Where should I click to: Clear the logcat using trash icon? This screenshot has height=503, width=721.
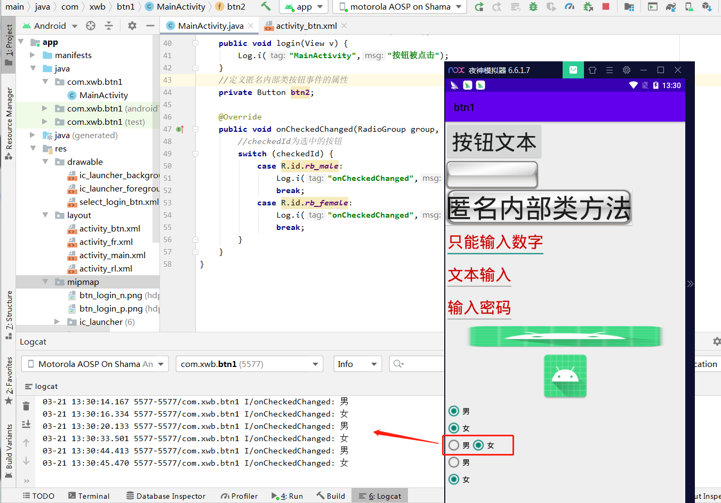(26, 405)
